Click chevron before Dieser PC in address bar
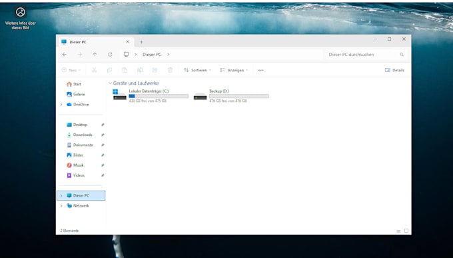 tap(135, 55)
